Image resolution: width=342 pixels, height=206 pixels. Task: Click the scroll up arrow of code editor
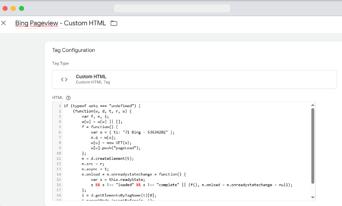(313, 105)
